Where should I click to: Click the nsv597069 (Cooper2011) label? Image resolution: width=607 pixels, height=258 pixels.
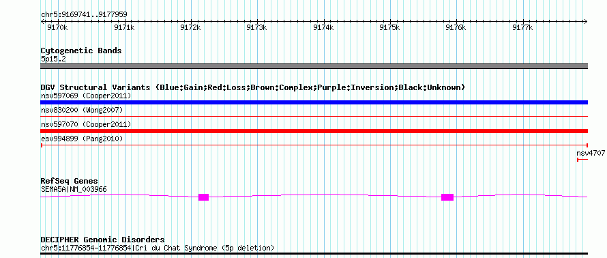pyautogui.click(x=86, y=96)
